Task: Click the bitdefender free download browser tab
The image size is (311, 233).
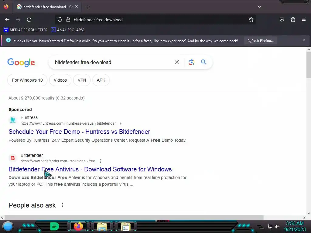Action: coord(47,7)
